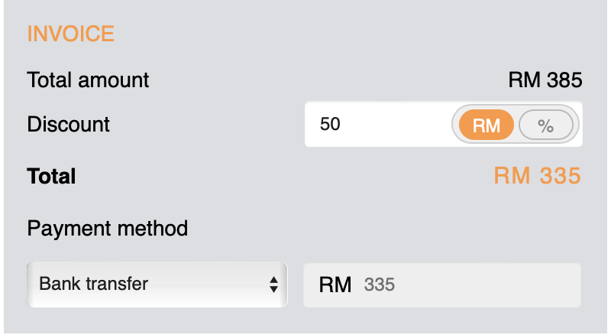Click the number 50 in discount box
This screenshot has height=335, width=611.
[x=330, y=124]
